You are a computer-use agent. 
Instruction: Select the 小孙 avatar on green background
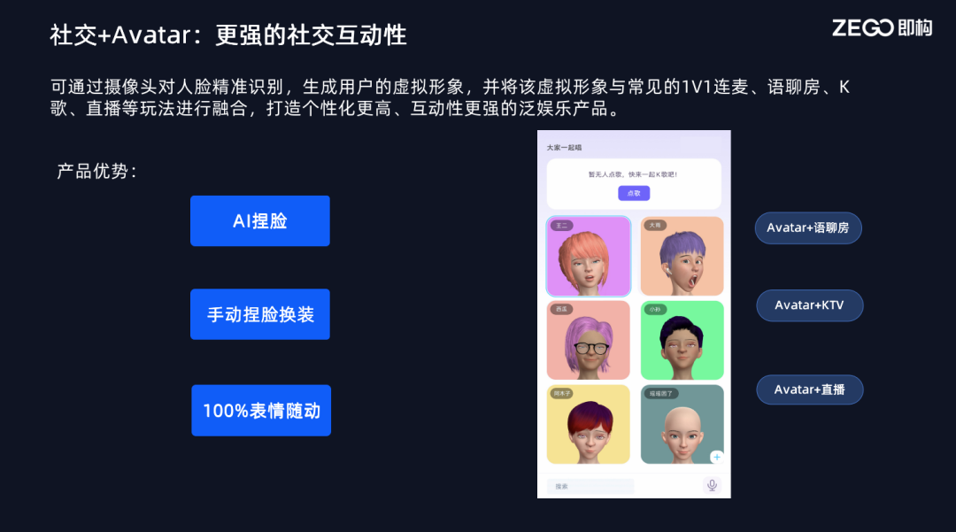[682, 340]
